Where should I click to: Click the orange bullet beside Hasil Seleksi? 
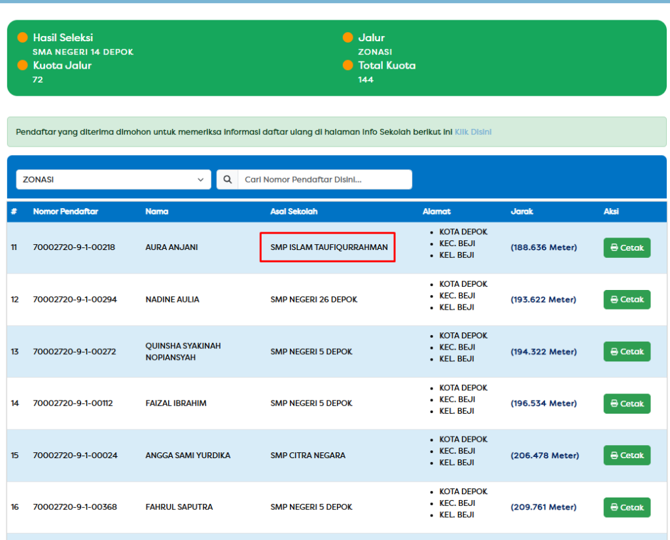(23, 38)
